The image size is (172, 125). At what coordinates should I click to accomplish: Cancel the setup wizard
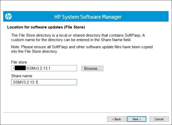click(159, 119)
